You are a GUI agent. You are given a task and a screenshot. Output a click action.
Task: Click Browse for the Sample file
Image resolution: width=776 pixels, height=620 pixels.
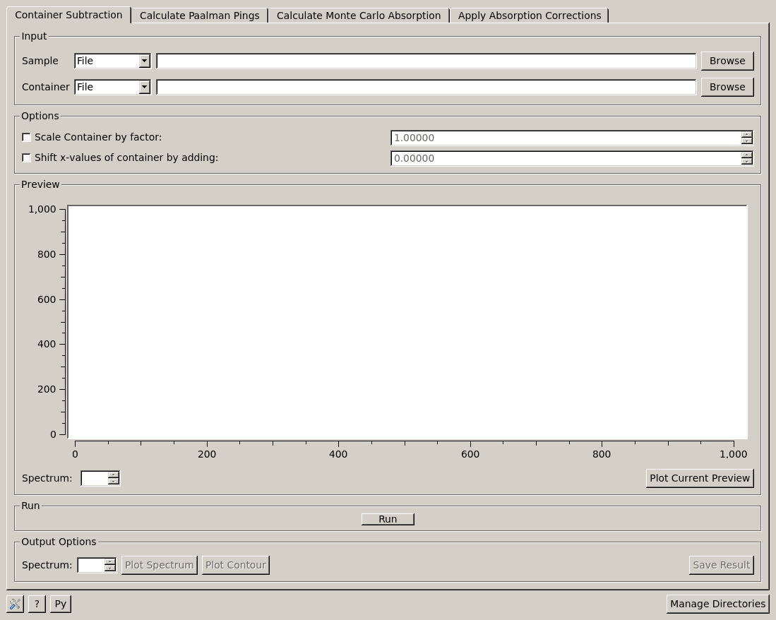pos(727,61)
